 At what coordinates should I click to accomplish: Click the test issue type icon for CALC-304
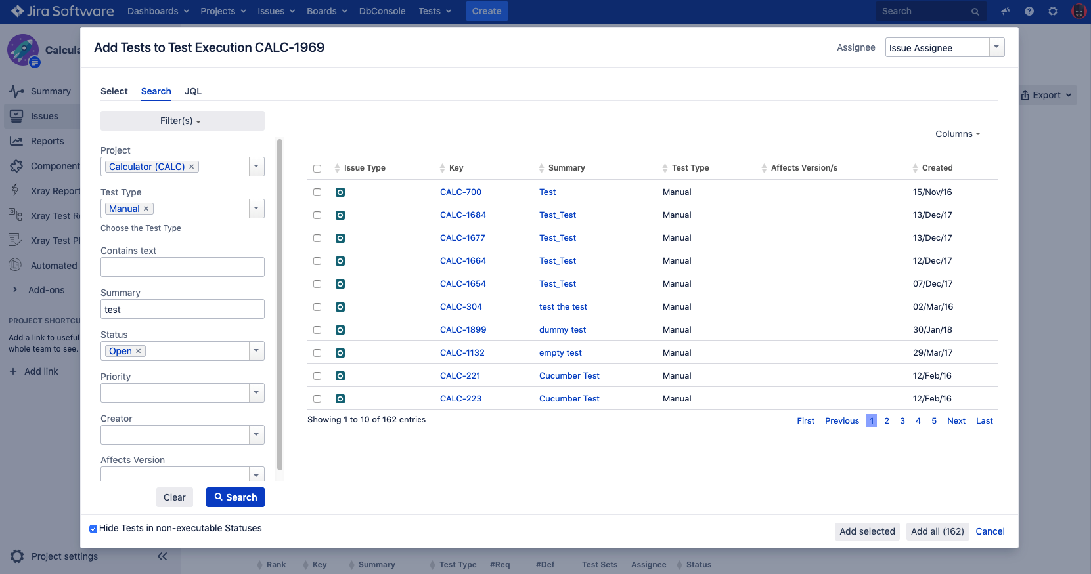pos(340,307)
